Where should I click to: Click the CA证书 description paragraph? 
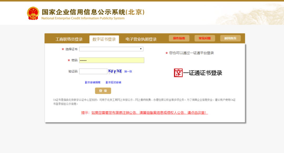pyautogui.click(x=144, y=102)
